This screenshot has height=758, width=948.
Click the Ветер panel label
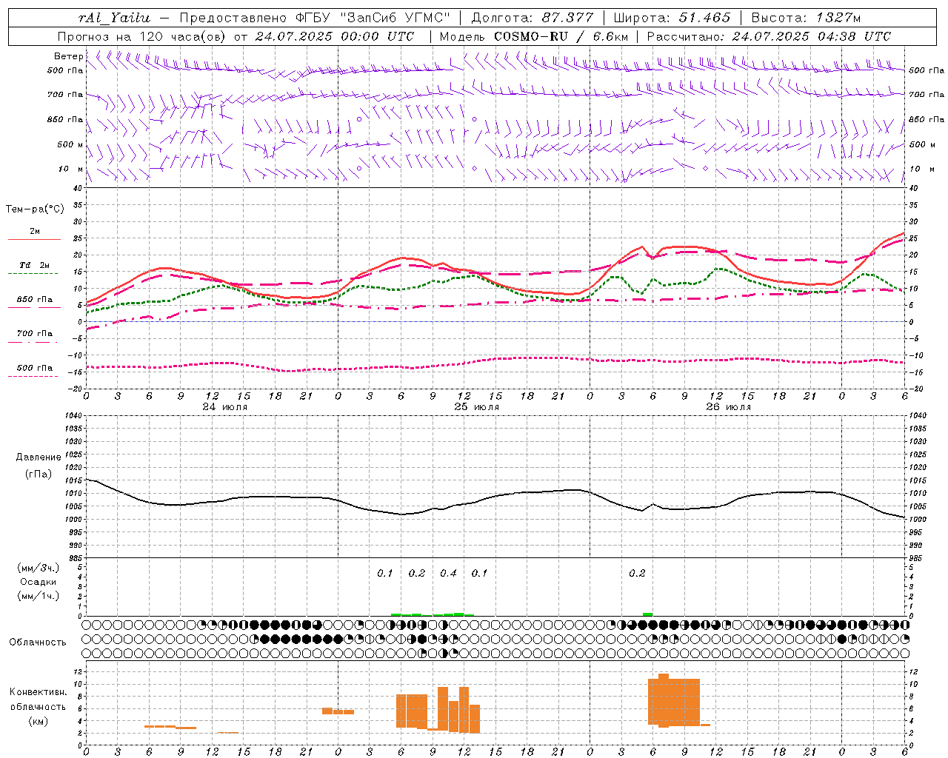(x=68, y=56)
